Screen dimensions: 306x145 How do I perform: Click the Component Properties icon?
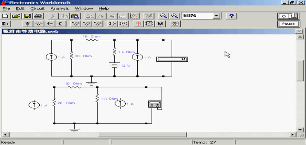(x=149, y=16)
